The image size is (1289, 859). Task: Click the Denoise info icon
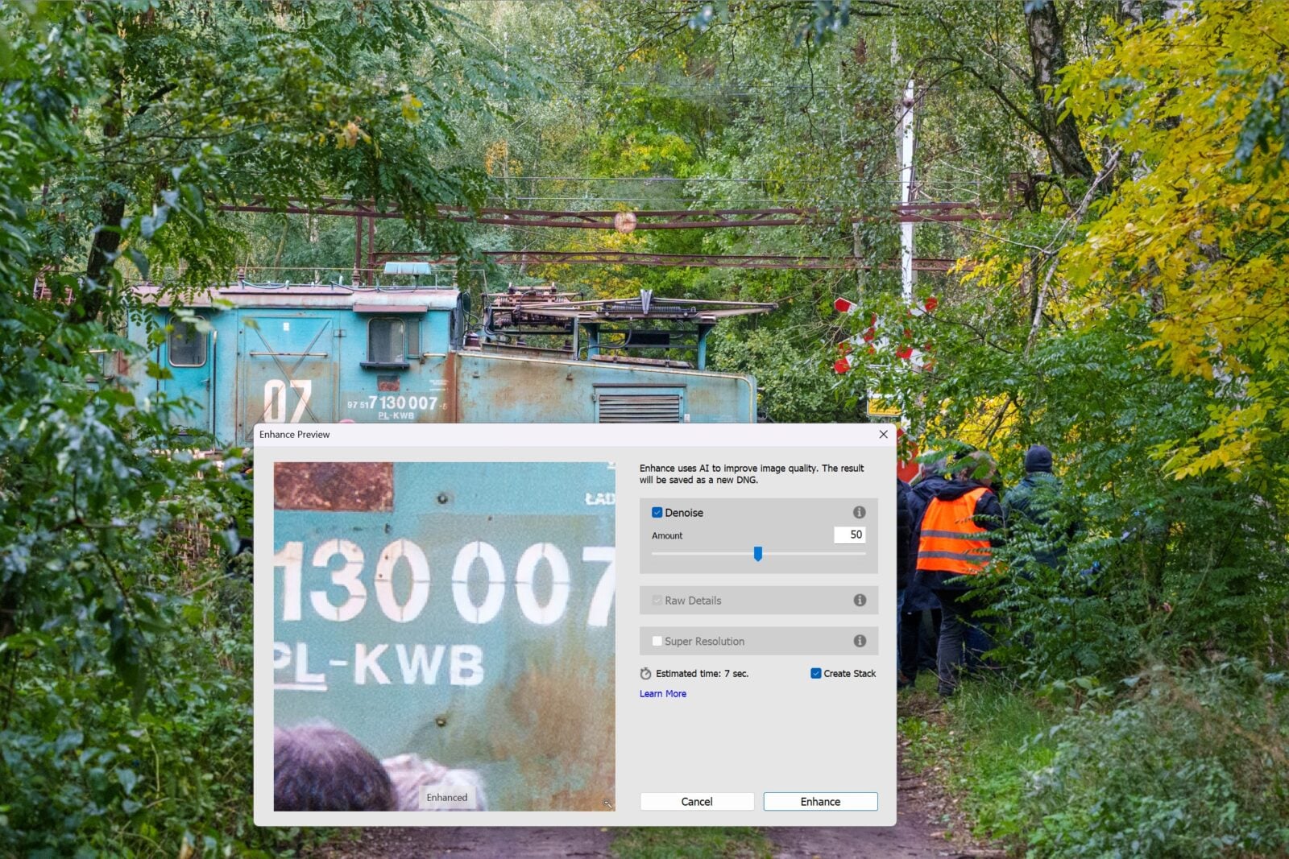point(859,512)
